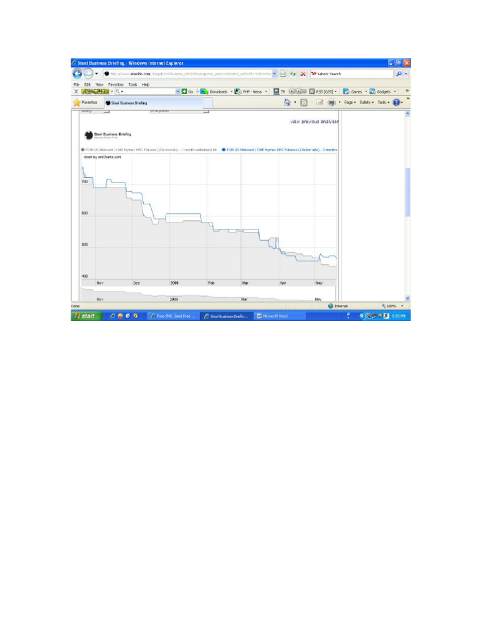Click the scroll down arrow
Image resolution: width=482 pixels, height=642 pixels.
tap(407, 298)
